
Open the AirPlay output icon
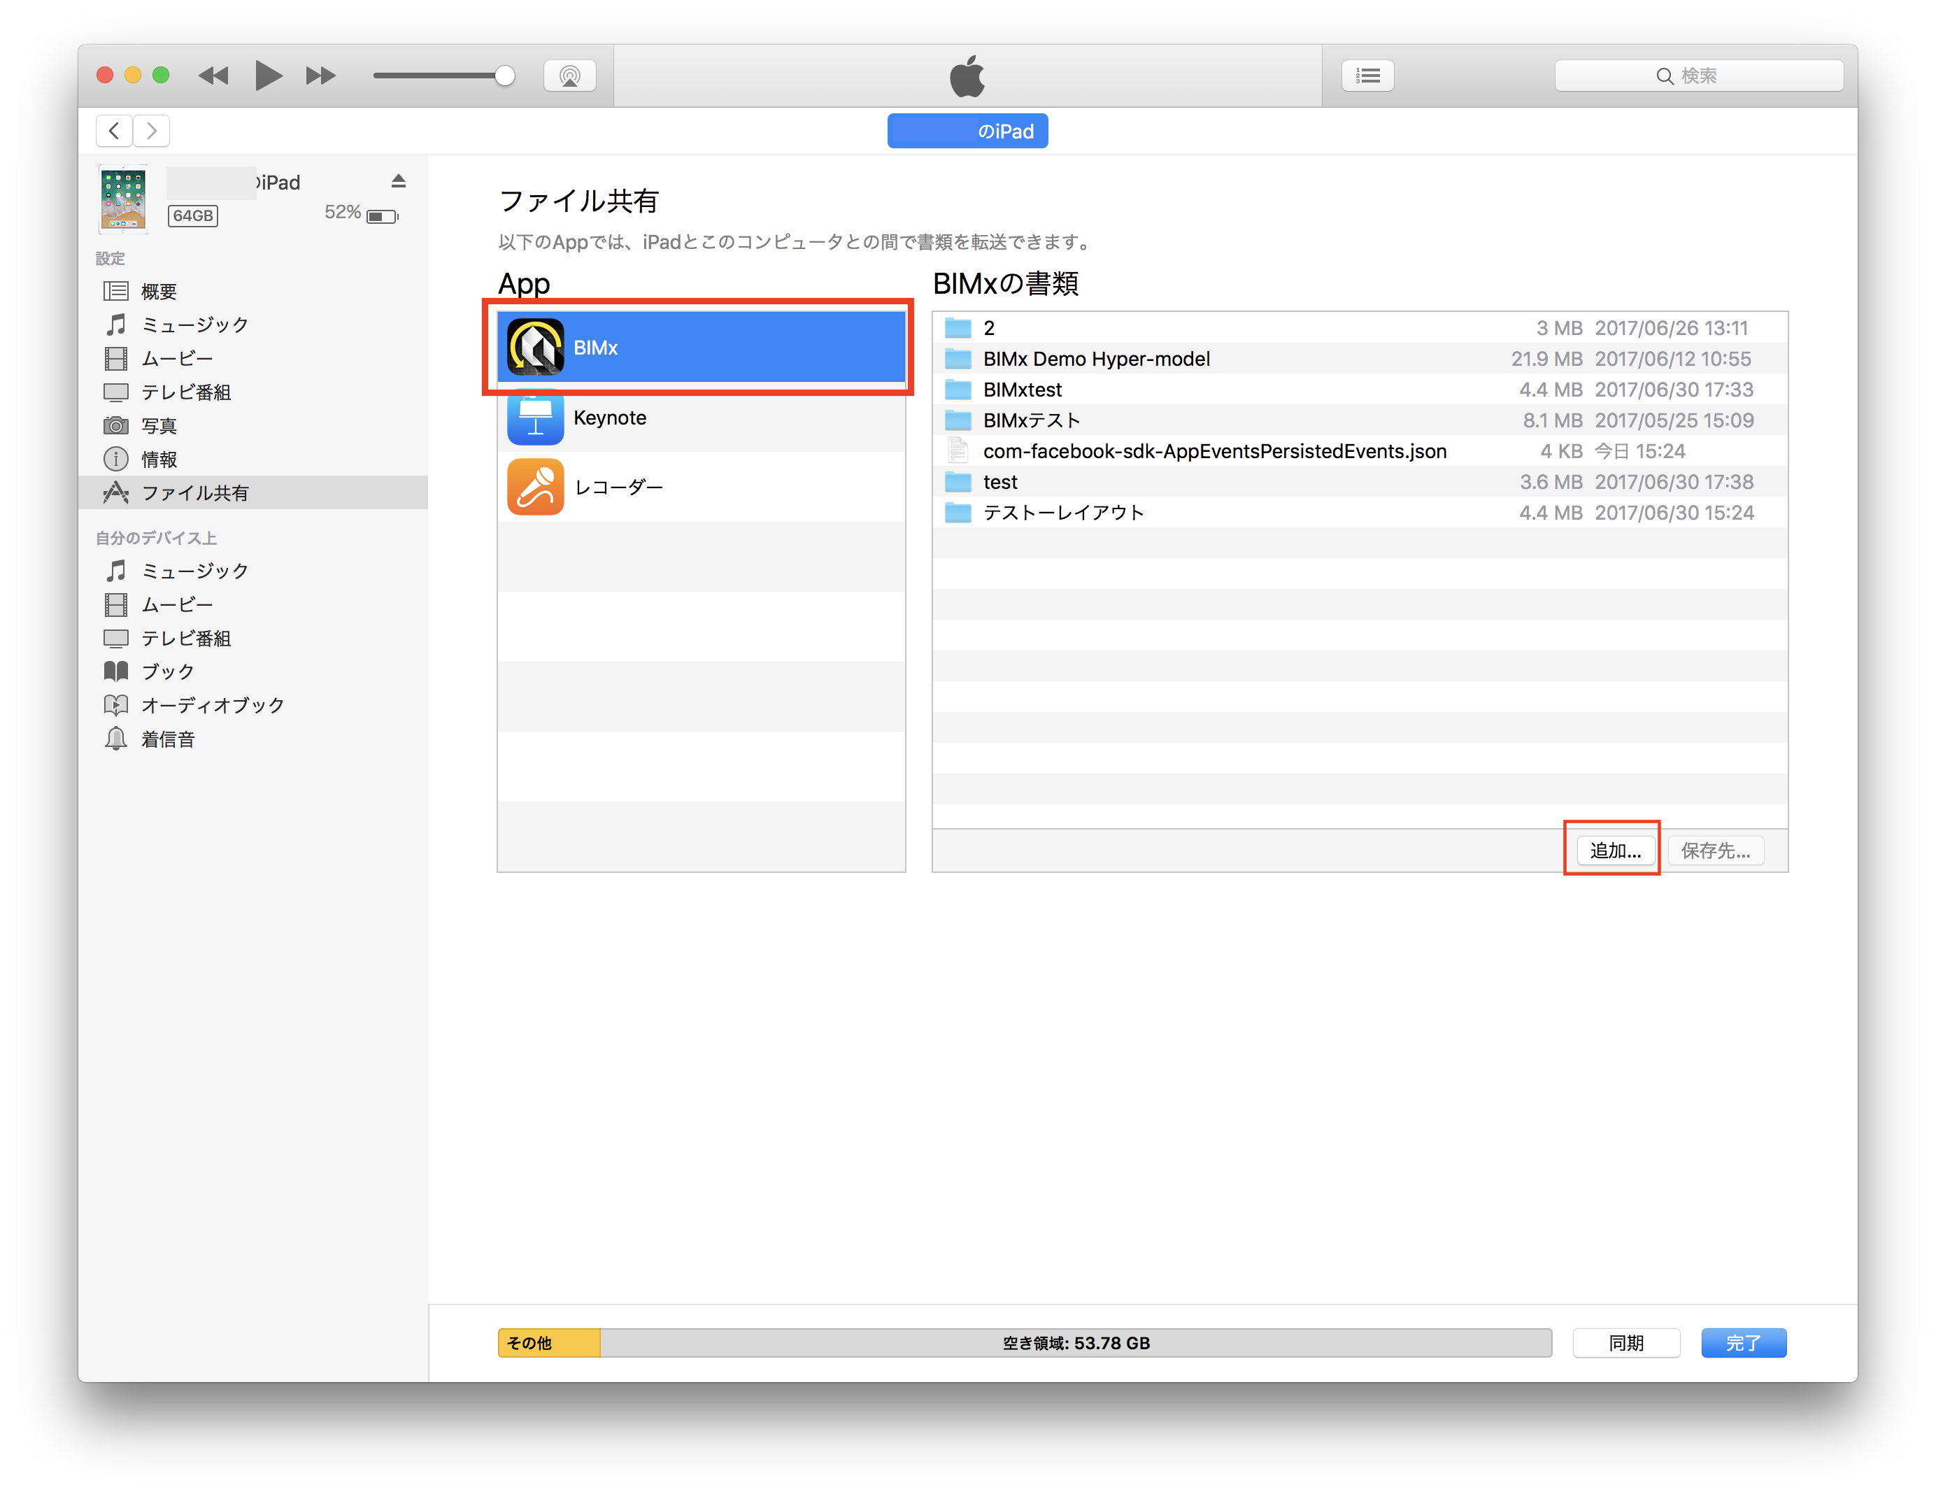570,76
